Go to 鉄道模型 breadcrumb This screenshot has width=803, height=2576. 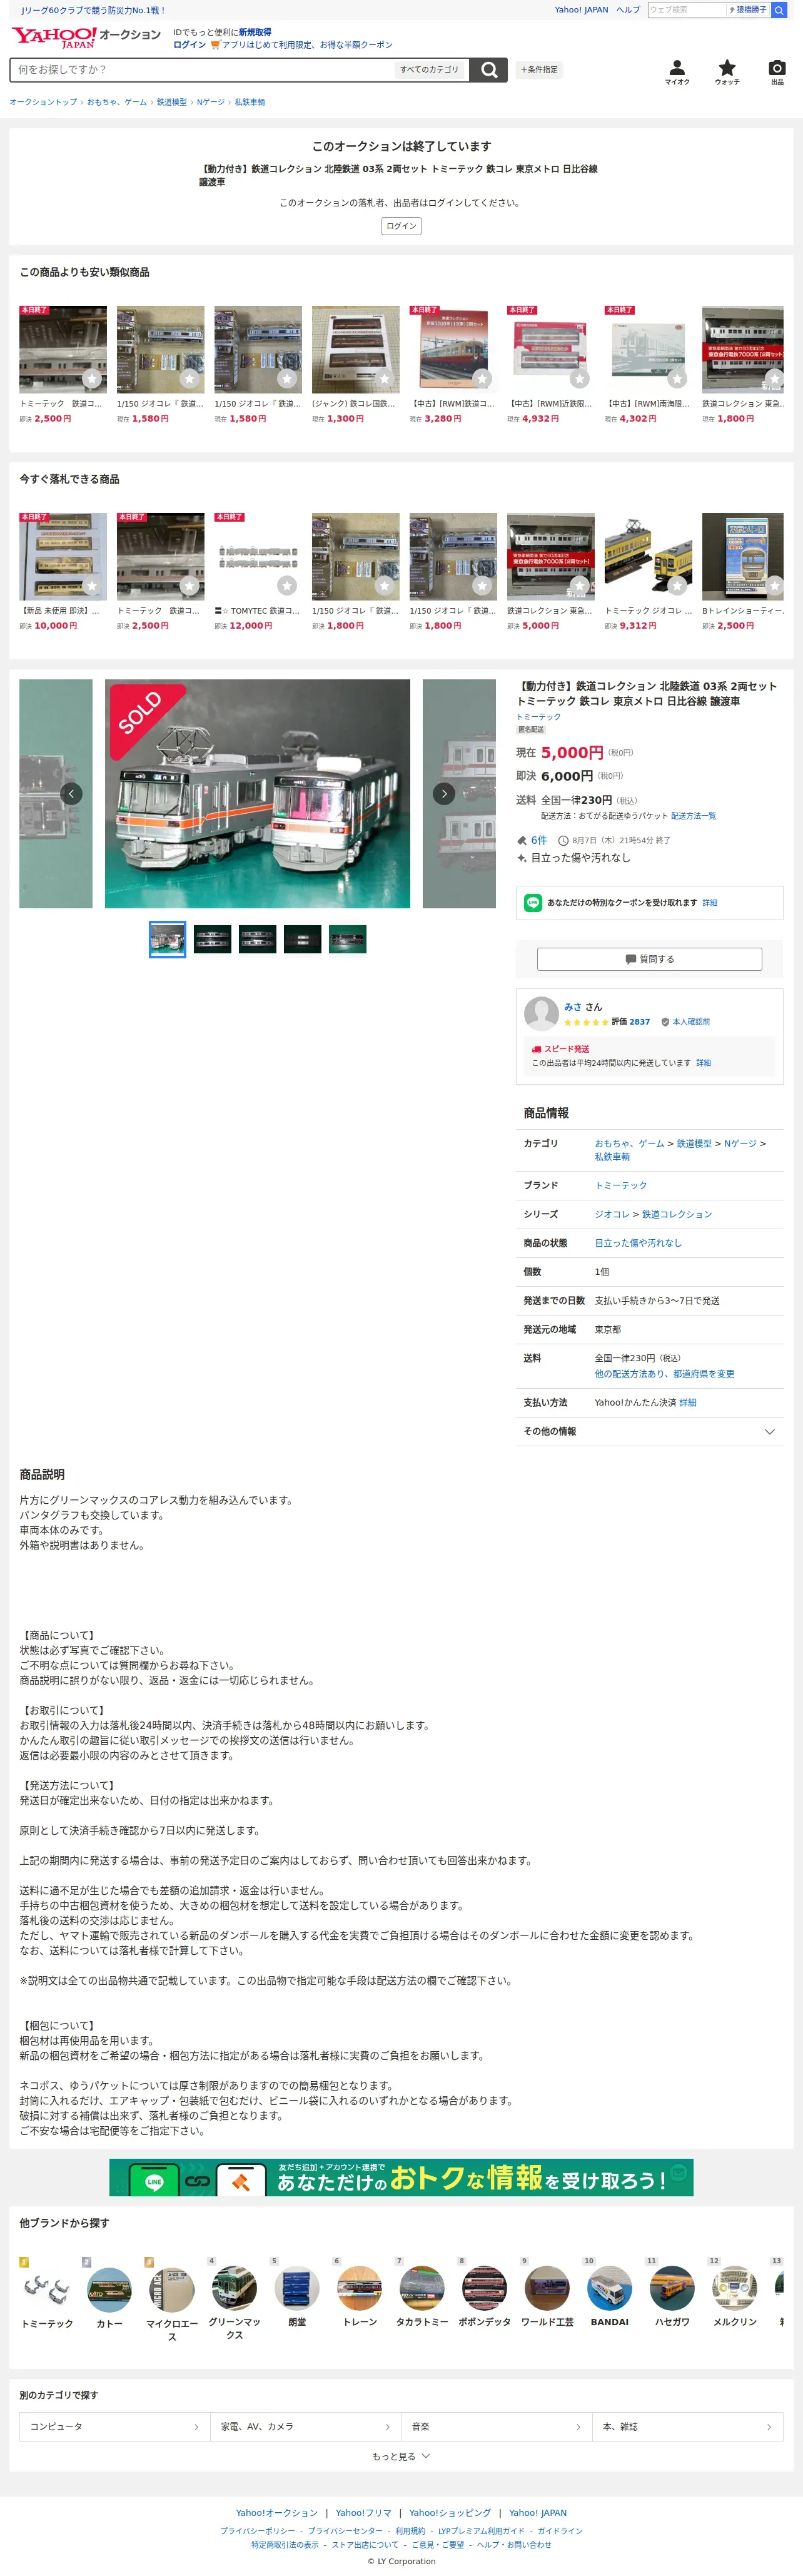pyautogui.click(x=171, y=102)
